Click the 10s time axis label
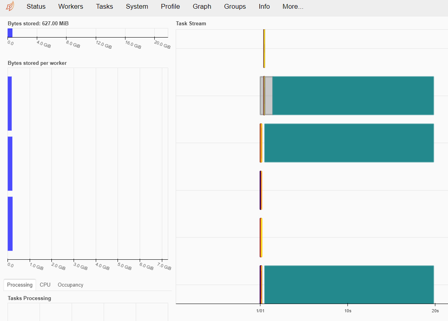 (x=348, y=311)
